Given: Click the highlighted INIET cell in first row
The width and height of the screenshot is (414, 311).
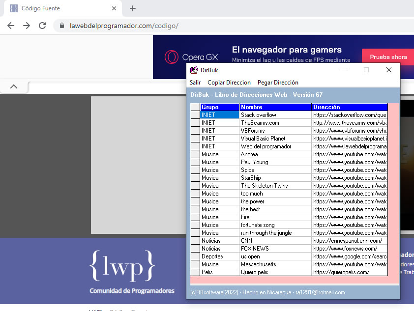Looking at the screenshot, I should [x=220, y=115].
